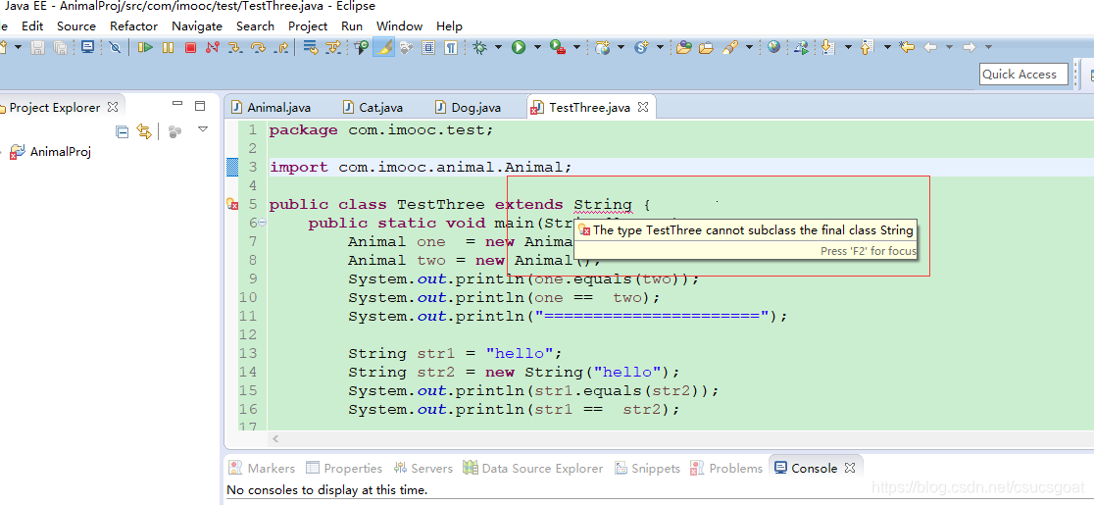
Task: Close the TestThree.java editor tab
Action: (x=643, y=108)
